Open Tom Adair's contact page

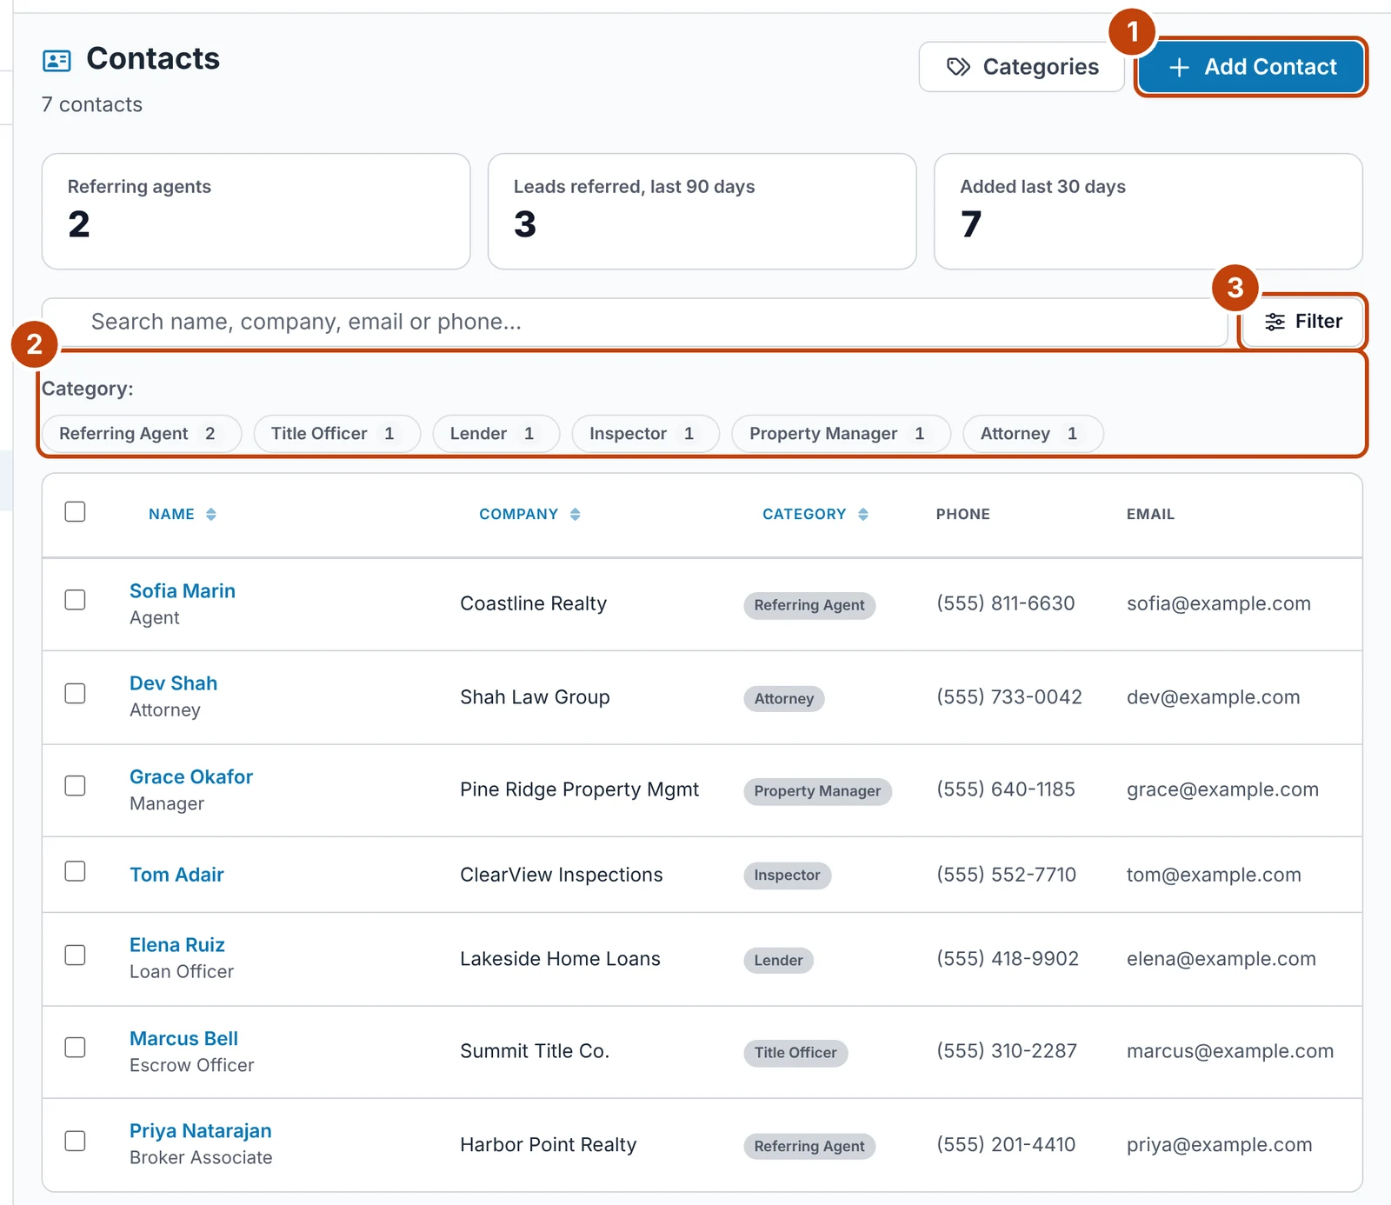pyautogui.click(x=176, y=875)
